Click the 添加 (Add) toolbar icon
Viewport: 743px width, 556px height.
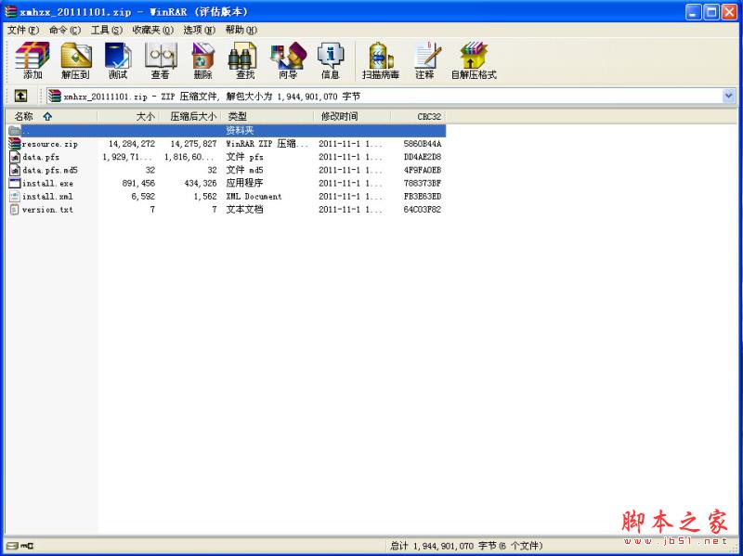33,59
